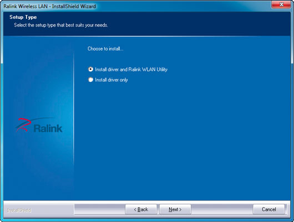Click the empty button bar between Next and Cancel

222,209
